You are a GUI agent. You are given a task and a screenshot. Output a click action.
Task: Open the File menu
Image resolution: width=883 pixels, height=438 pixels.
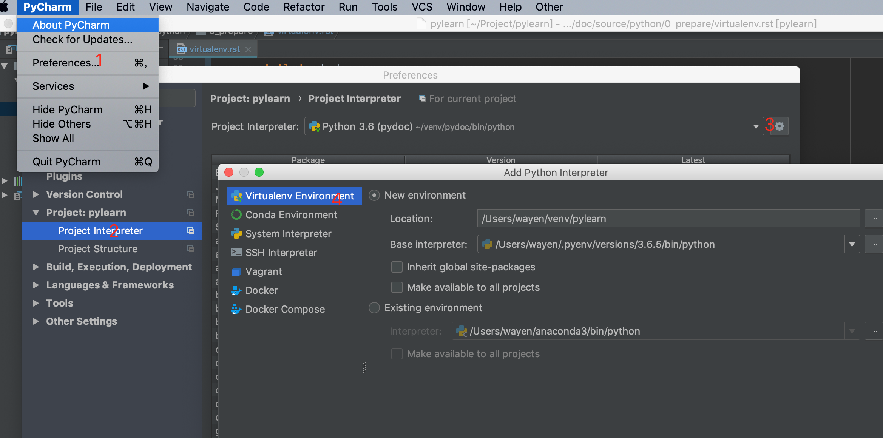click(94, 7)
